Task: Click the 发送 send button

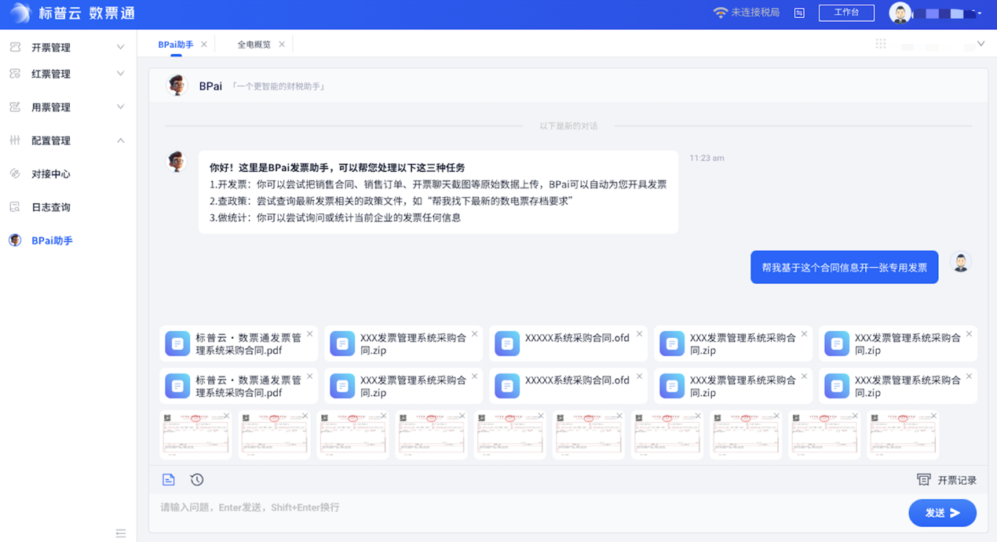Action: point(942,513)
